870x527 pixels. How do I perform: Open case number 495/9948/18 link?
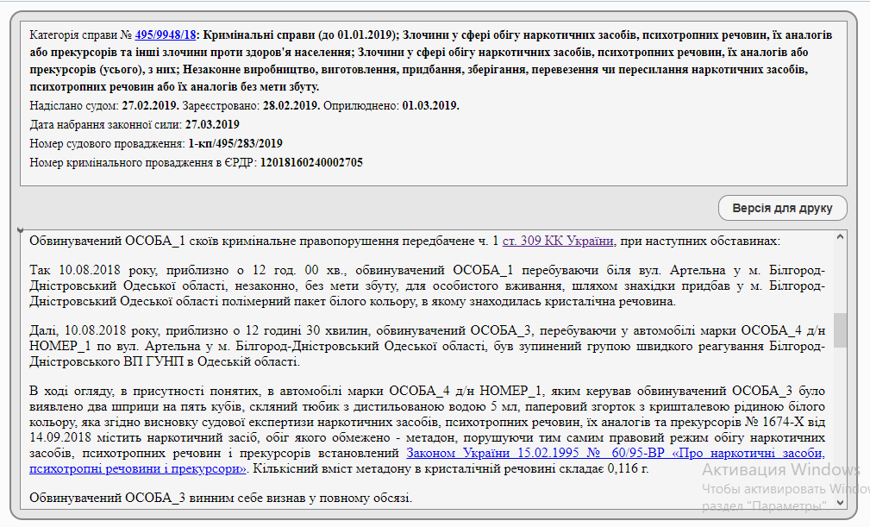point(166,35)
